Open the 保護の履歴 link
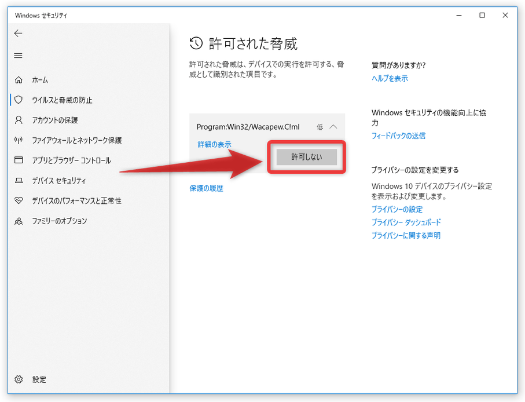Screen dimensions: 525x402 (206, 188)
